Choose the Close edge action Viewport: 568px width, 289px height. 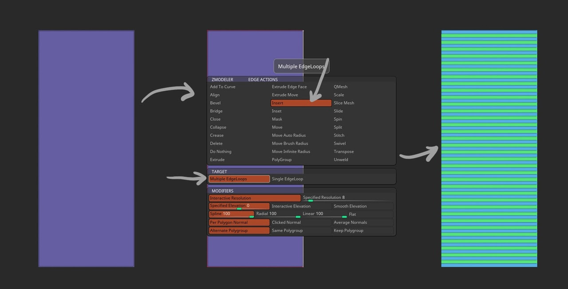point(215,119)
